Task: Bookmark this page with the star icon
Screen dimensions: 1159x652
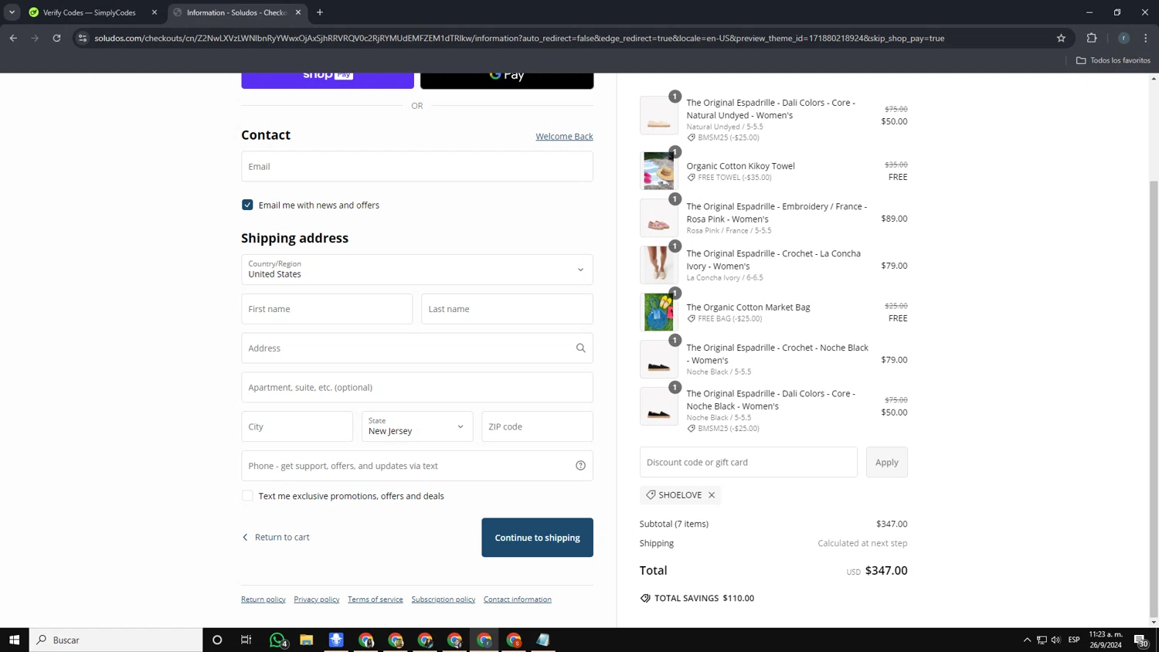Action: coord(1061,38)
